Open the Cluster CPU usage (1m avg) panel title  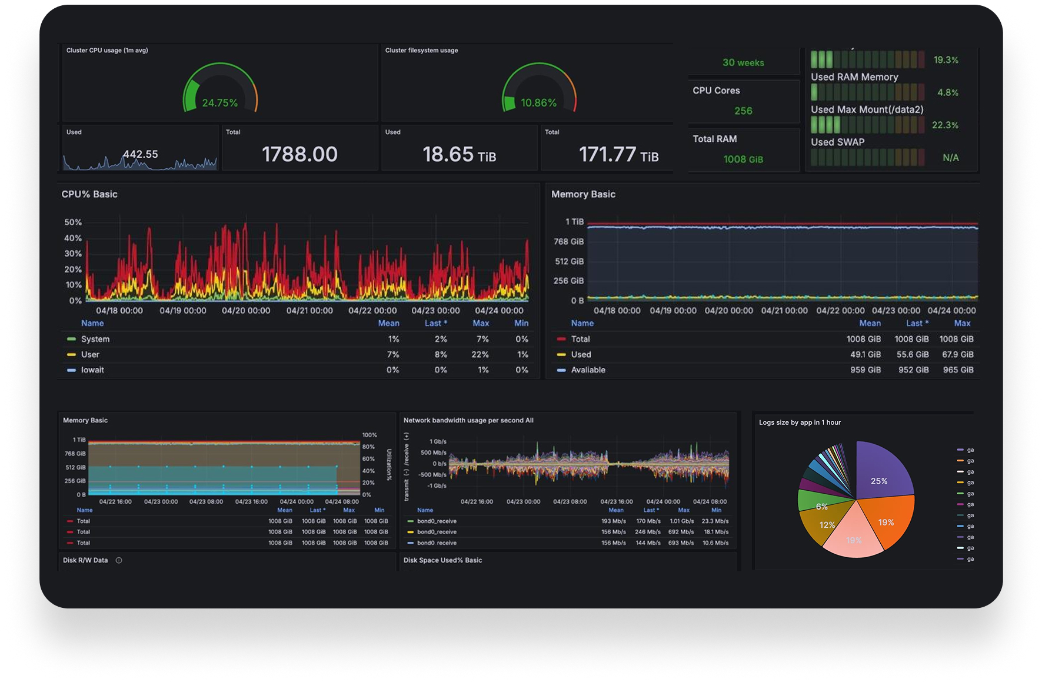pos(107,50)
